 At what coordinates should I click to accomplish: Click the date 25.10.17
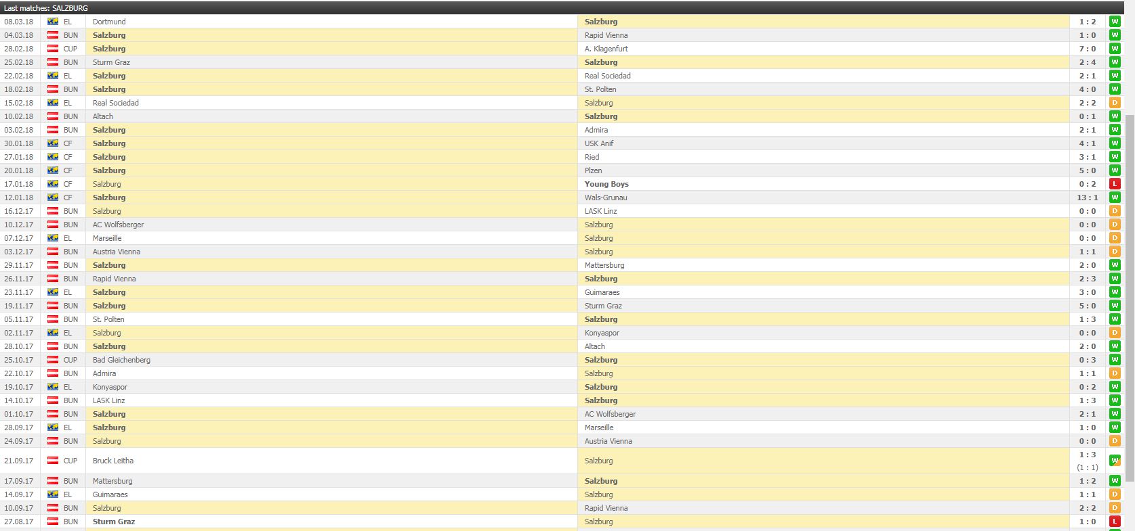[x=18, y=360]
